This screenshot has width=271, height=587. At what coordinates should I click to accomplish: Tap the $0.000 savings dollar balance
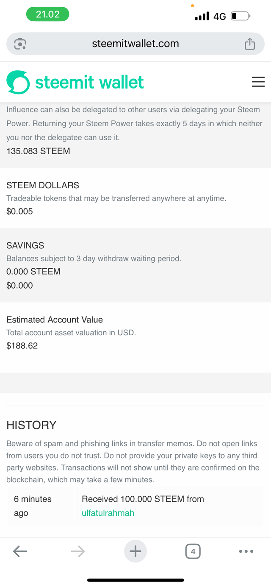point(19,285)
